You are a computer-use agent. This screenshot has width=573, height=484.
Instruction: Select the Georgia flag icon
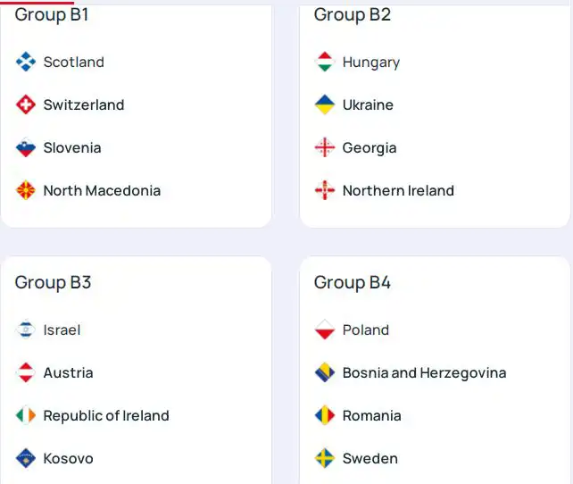tap(325, 147)
